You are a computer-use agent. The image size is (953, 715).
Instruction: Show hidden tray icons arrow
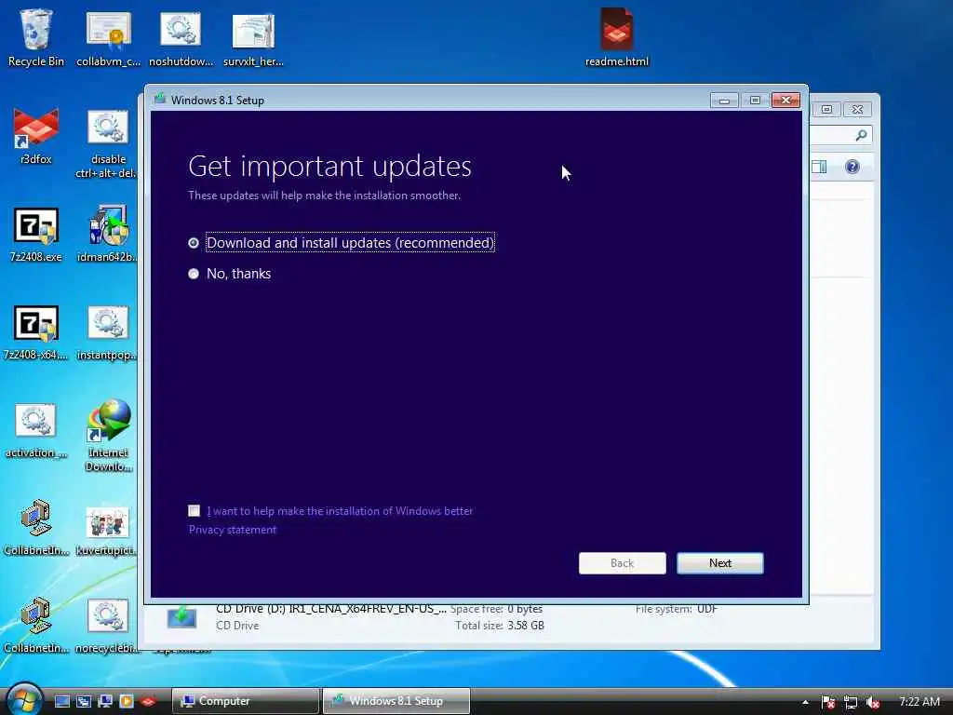[x=805, y=702]
